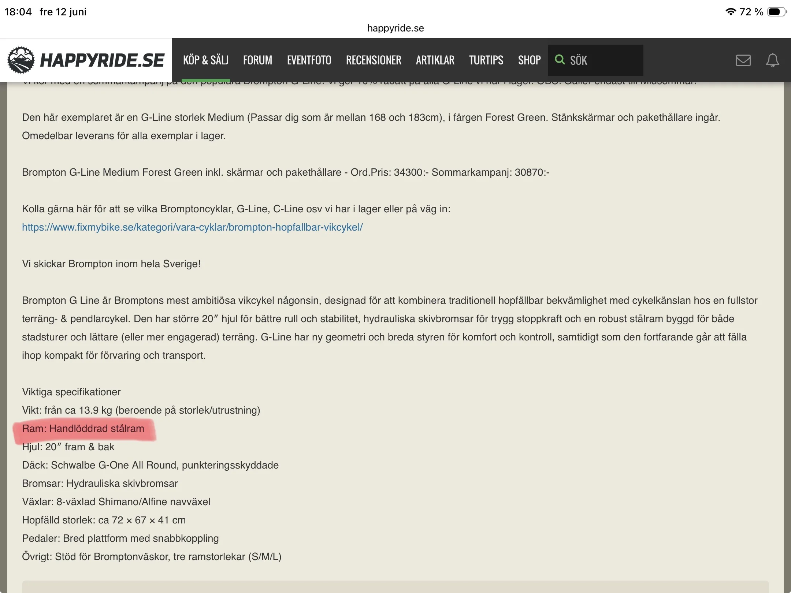The width and height of the screenshot is (791, 593).
Task: Click the 'Växlar: 8-växlad Shimano/Alfine navväxel' line
Action: (116, 502)
